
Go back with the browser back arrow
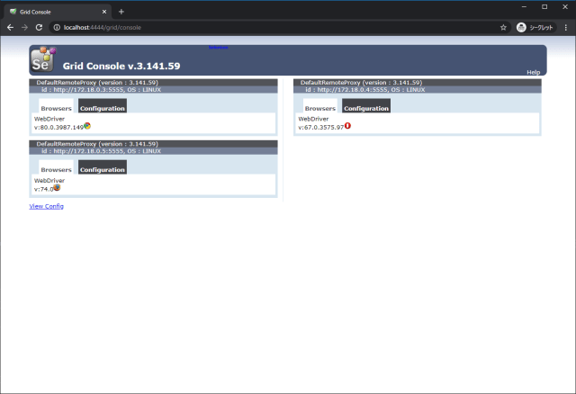tap(10, 28)
